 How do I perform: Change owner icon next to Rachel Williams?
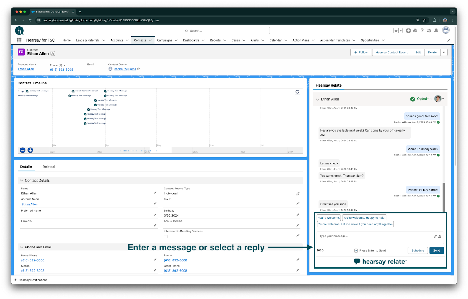tap(138, 69)
